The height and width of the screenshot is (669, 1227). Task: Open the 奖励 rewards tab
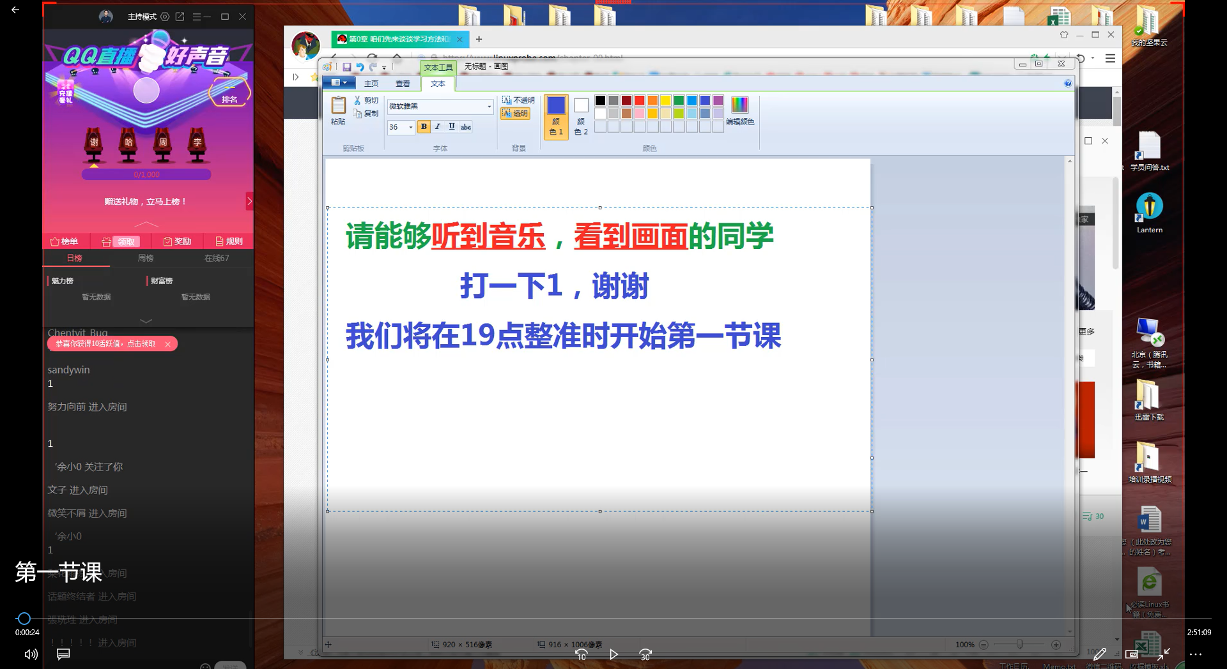pos(177,241)
